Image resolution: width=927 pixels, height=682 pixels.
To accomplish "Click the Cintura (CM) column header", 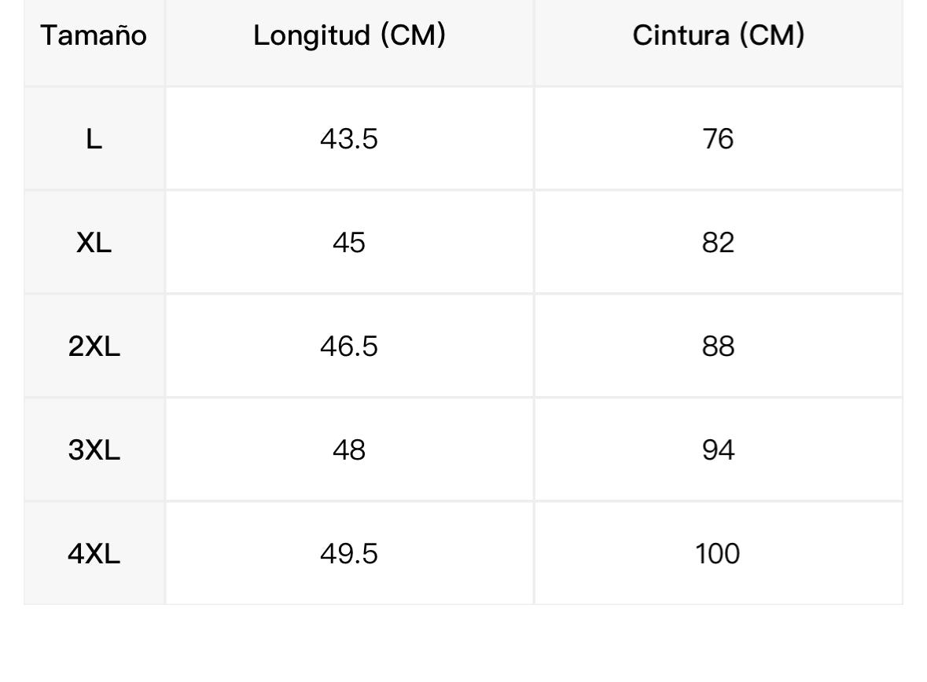I will click(x=718, y=35).
